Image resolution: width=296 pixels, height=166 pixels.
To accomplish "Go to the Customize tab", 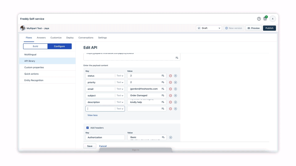I will coord(56,38).
